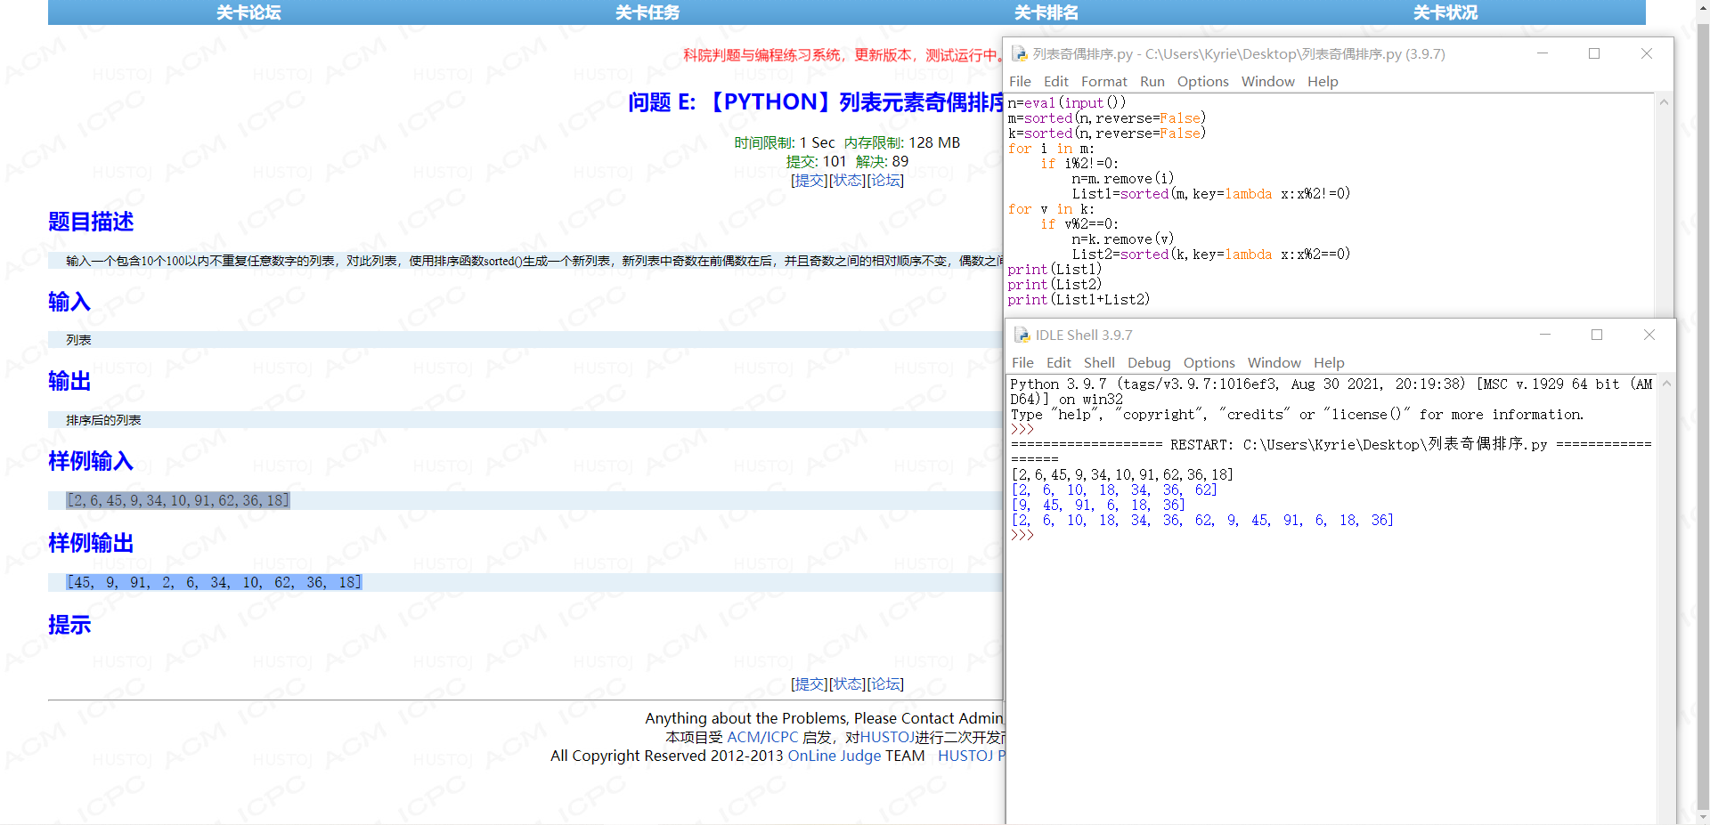
Task: Open Edit menu in the editor window
Action: [x=1055, y=82]
